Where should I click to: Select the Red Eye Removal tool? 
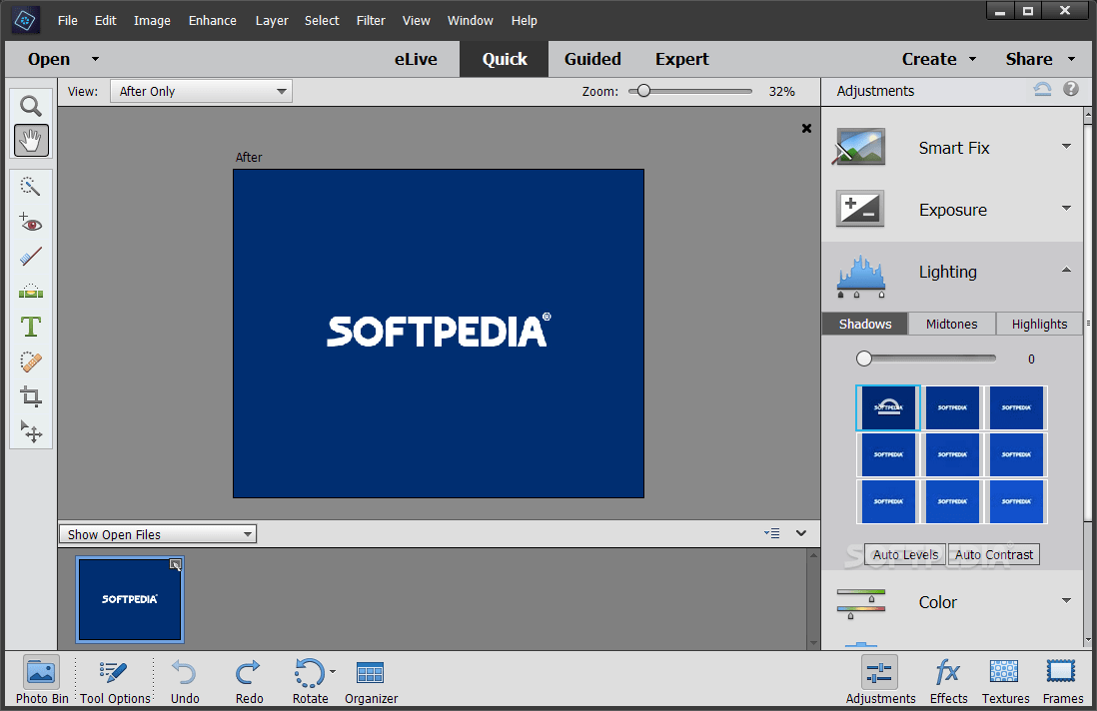[x=31, y=223]
